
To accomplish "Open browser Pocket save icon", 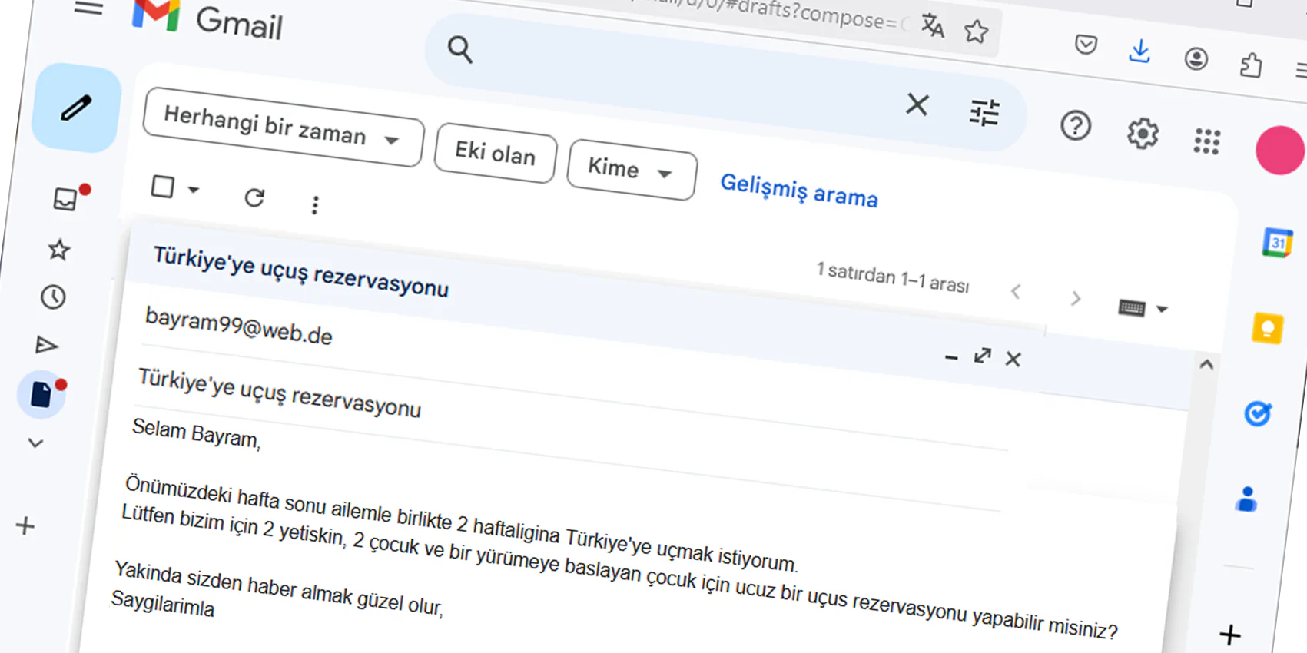I will tap(1086, 45).
